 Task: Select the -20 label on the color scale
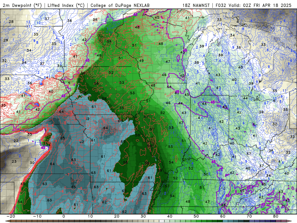10,216
